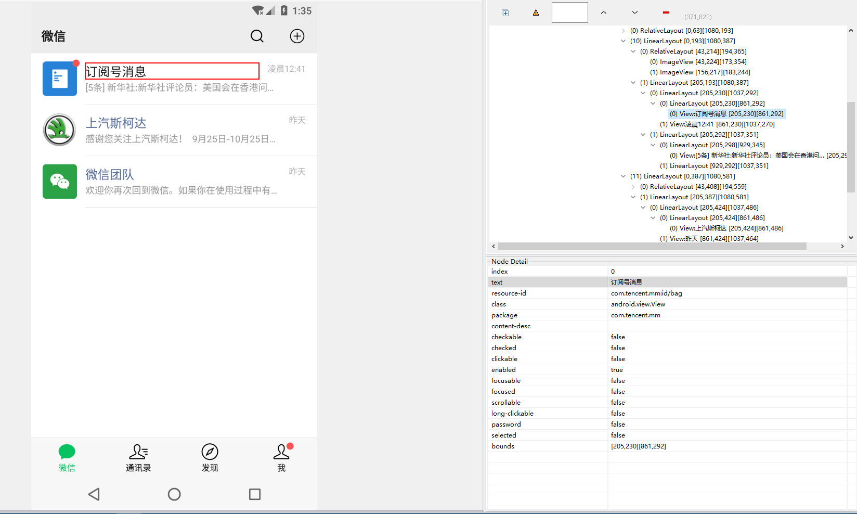Click the 1:35 clock in status bar
Screen dimensions: 857x514
click(x=302, y=11)
